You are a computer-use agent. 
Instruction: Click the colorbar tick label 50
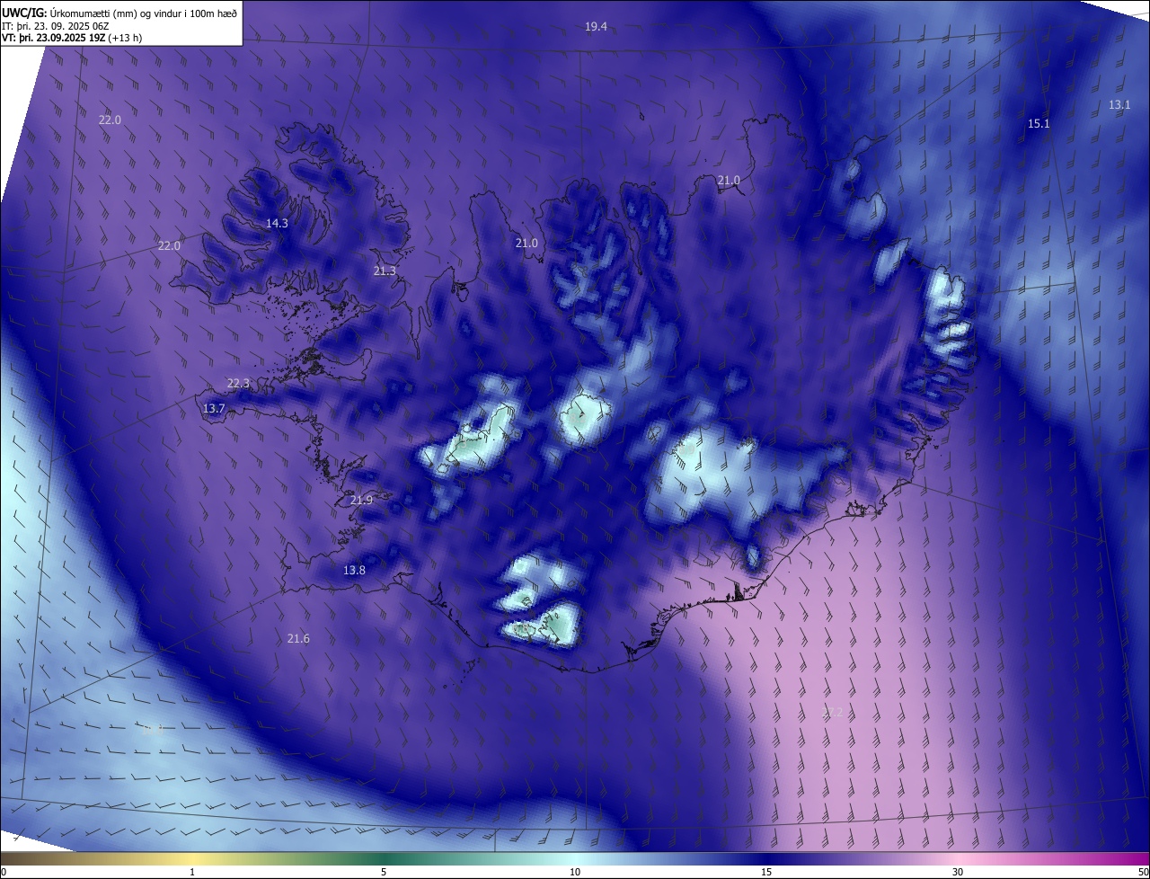(1143, 872)
